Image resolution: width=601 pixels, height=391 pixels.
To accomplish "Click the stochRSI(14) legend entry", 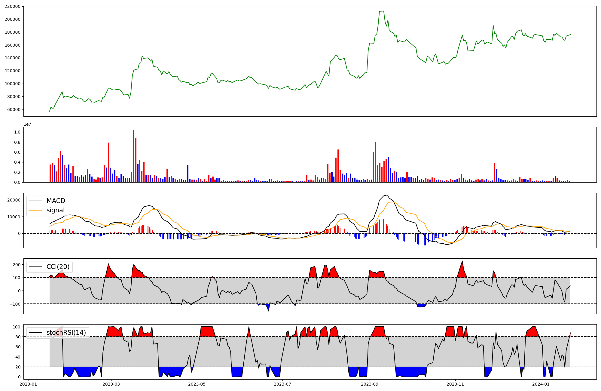I will (x=66, y=333).
